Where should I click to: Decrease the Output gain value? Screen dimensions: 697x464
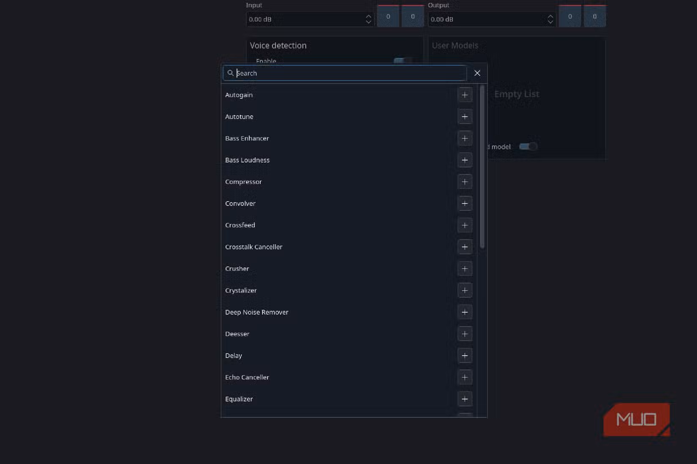click(550, 22)
